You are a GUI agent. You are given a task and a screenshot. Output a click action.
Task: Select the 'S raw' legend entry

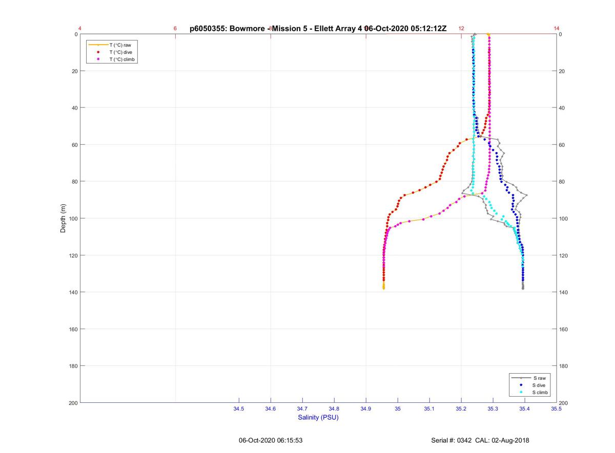coord(539,378)
